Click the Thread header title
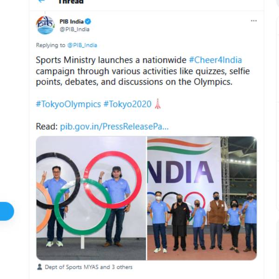This screenshot has width=279, height=279. (x=71, y=2)
